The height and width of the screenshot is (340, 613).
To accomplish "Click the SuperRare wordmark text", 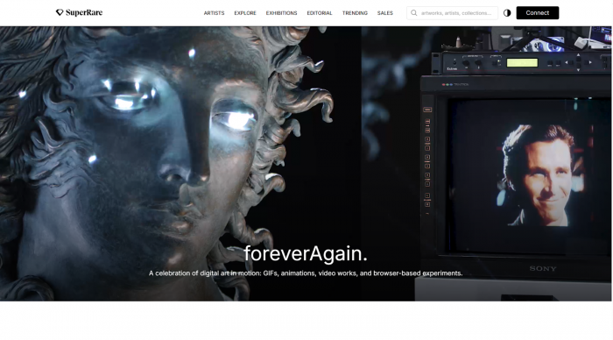I will 84,12.
